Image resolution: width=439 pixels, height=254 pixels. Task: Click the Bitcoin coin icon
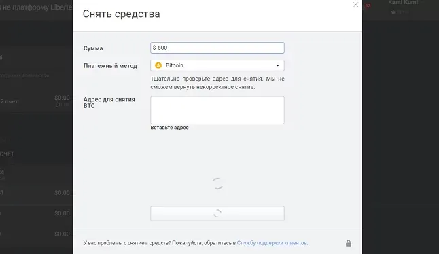point(158,65)
